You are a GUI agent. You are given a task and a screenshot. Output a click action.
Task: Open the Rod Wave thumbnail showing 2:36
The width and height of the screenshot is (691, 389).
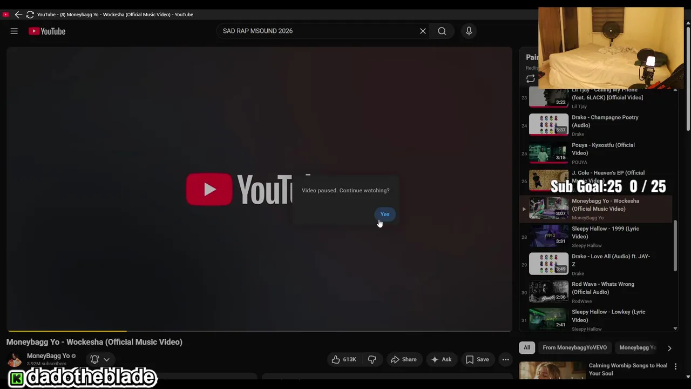[548, 292]
